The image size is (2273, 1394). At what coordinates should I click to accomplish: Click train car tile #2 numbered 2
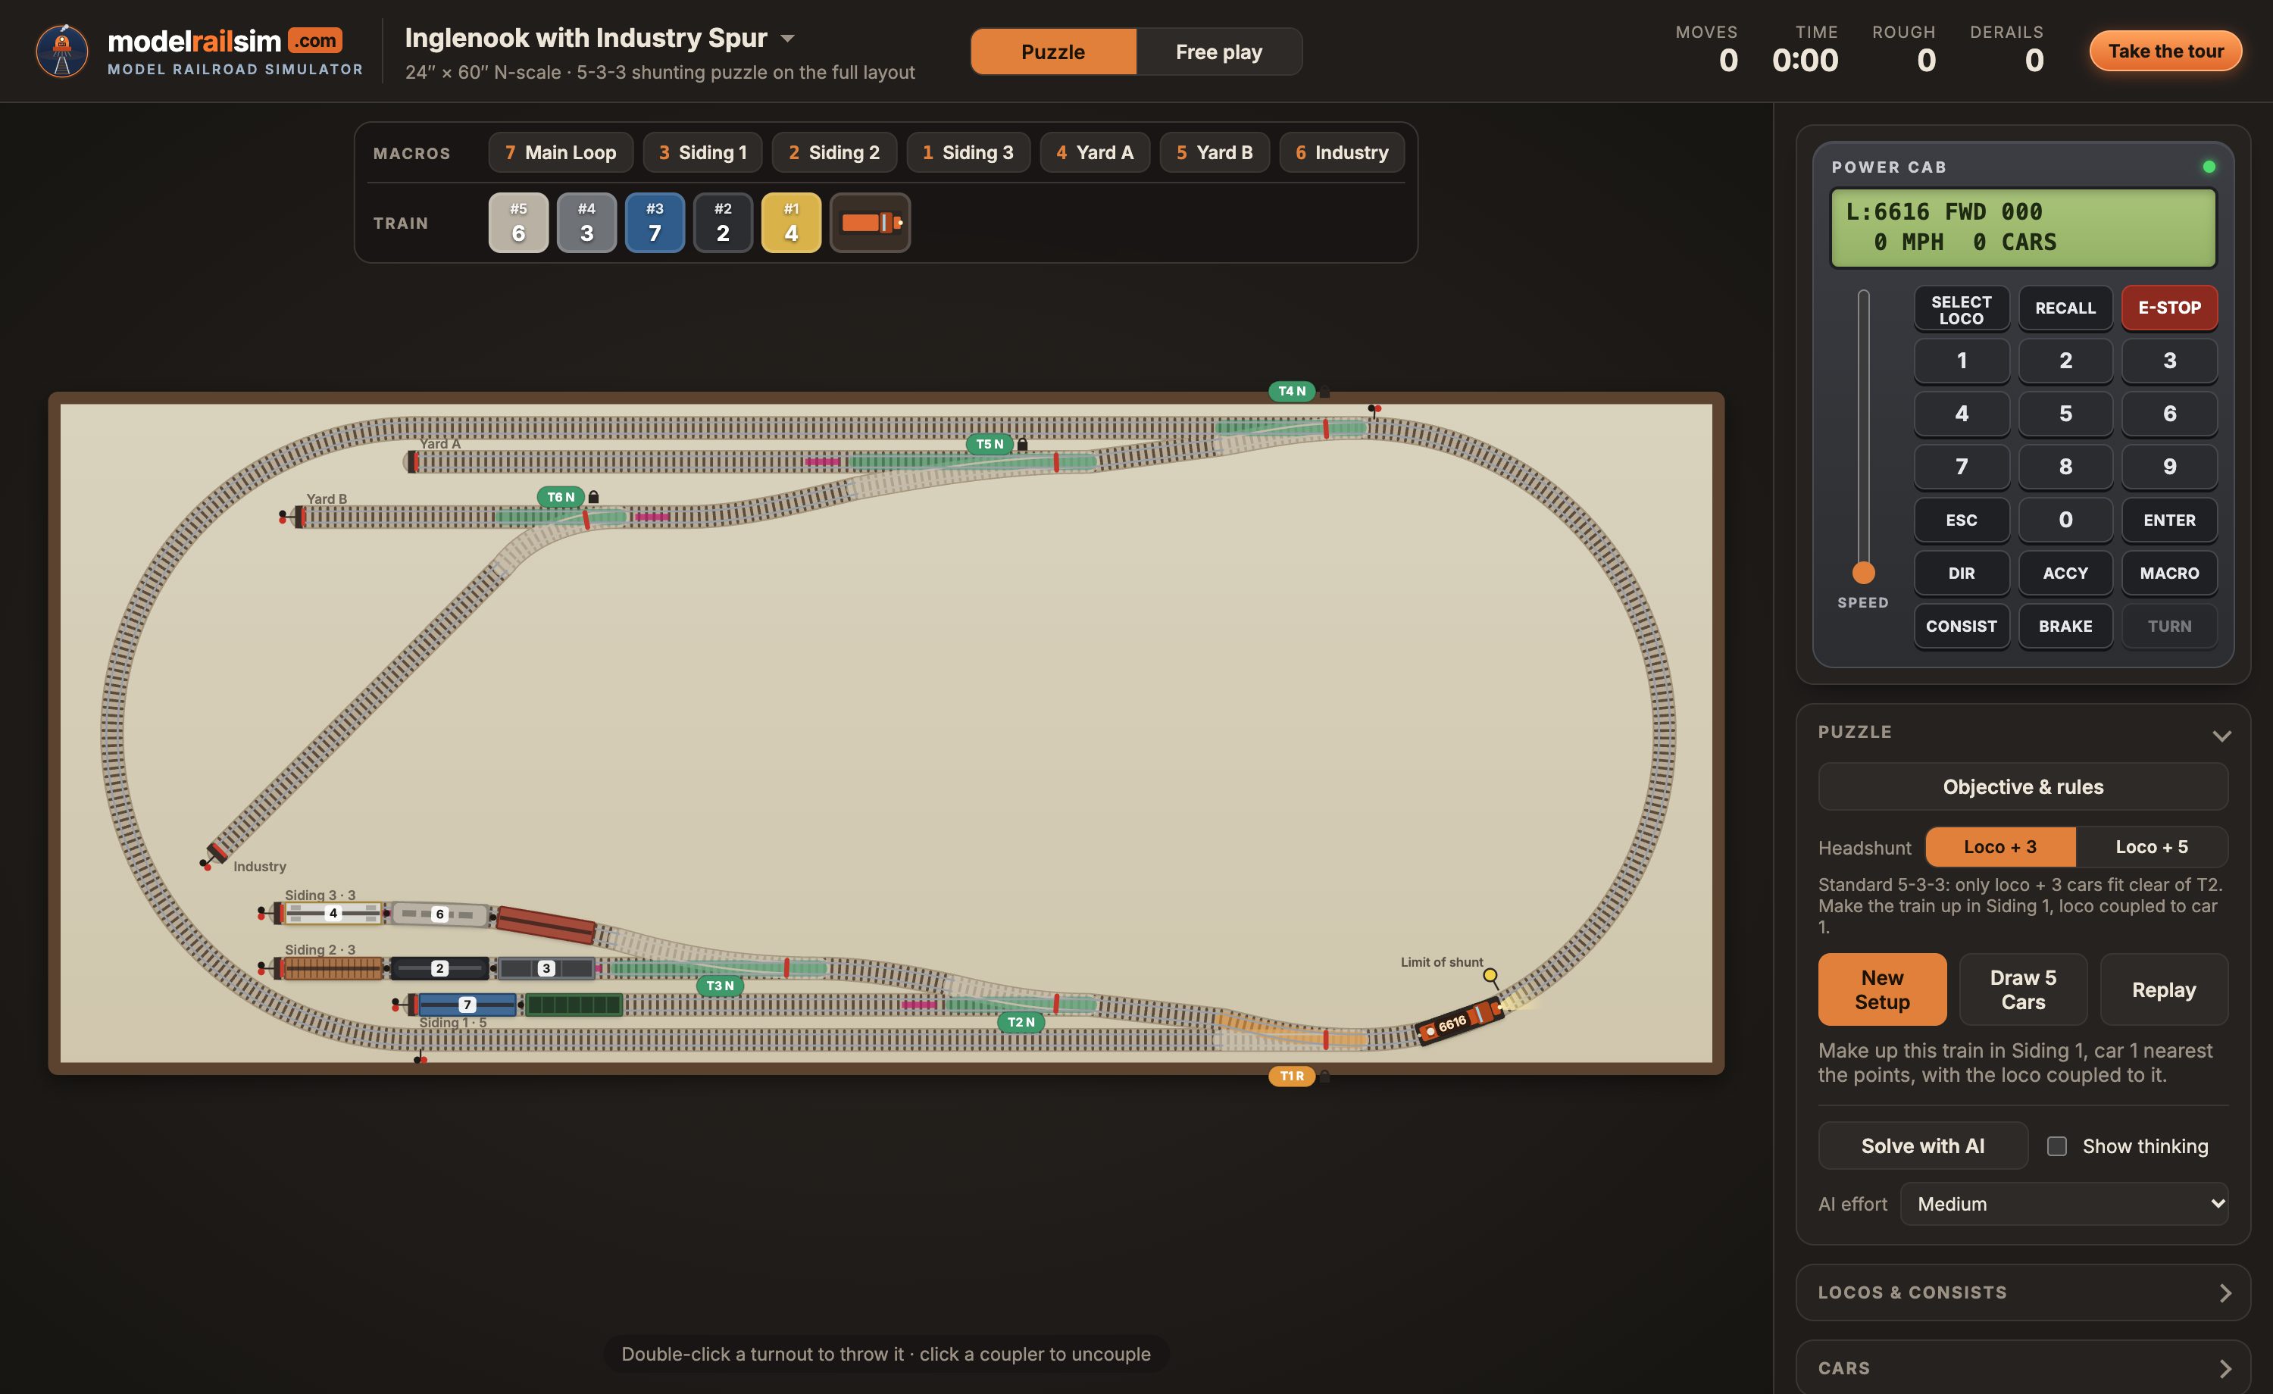click(x=724, y=222)
